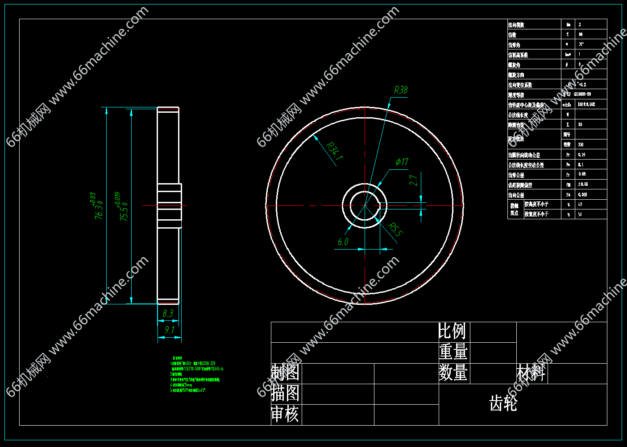The width and height of the screenshot is (627, 447).
Task: Click the 0.16 runout tolerance value
Action: click(x=582, y=155)
